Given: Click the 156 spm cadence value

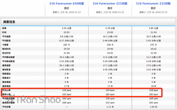Looking at the screenshot, I should [110, 98].
